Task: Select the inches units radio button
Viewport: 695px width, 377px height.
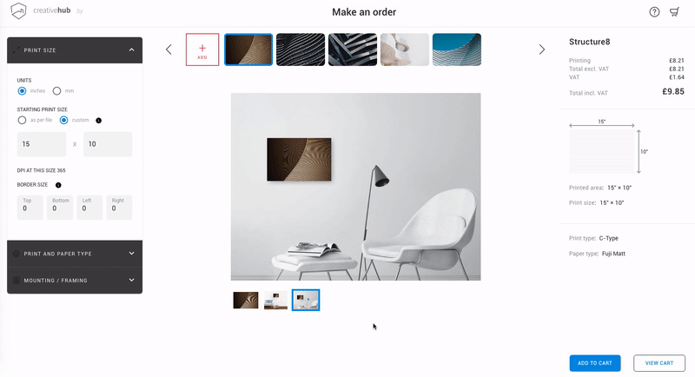Action: point(22,91)
